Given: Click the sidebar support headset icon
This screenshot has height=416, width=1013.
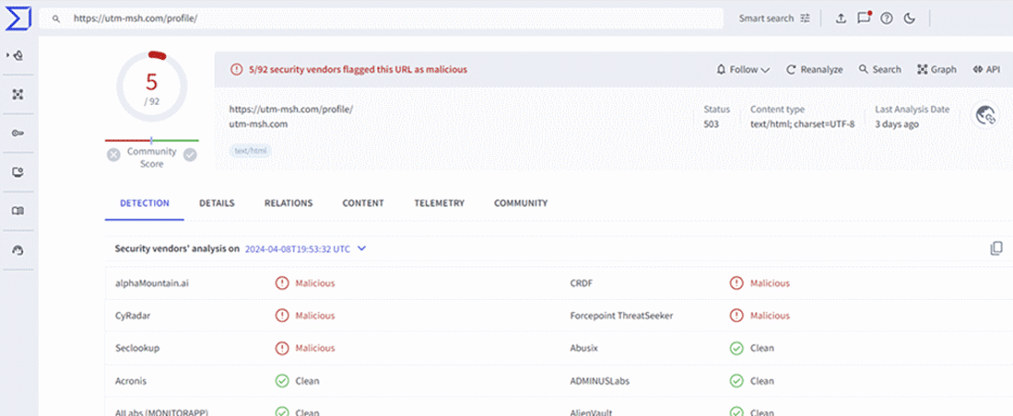Looking at the screenshot, I should coord(18,250).
